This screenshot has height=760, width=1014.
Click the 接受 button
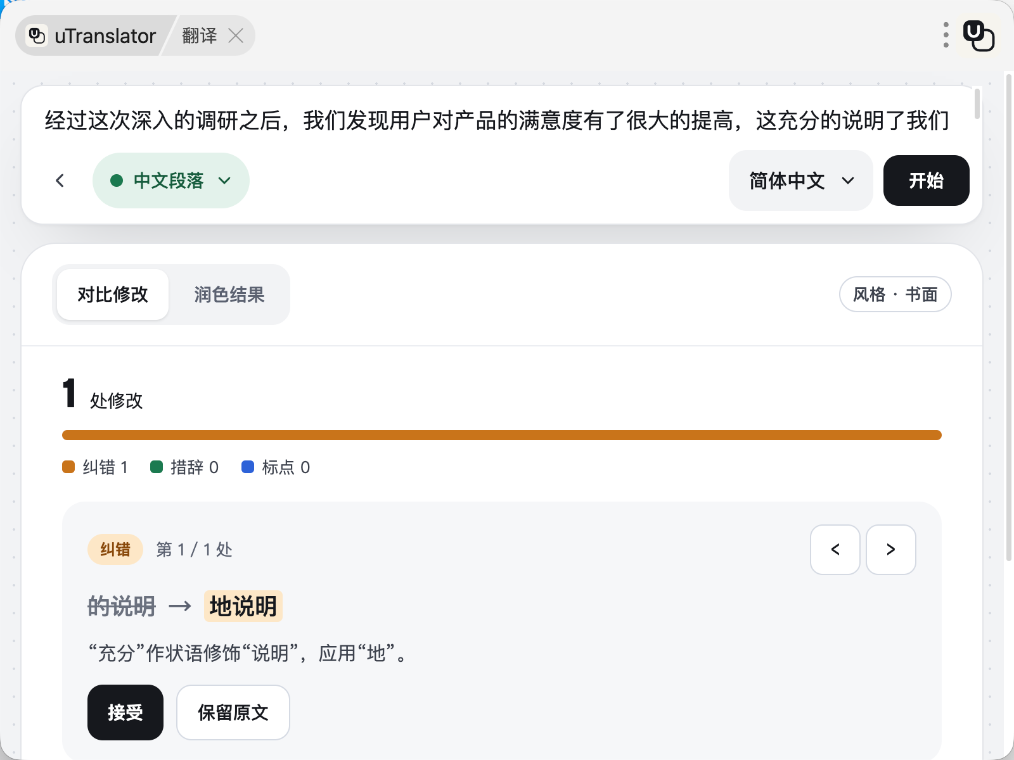point(125,712)
